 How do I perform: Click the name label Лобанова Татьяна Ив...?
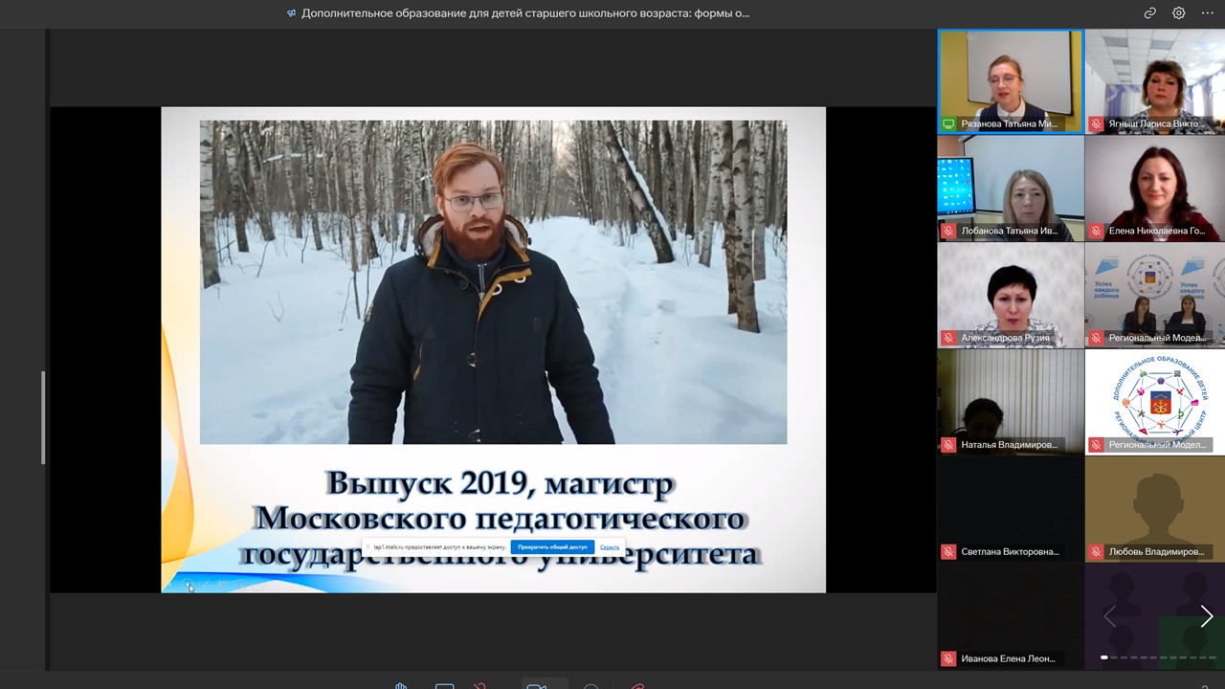tap(1009, 231)
